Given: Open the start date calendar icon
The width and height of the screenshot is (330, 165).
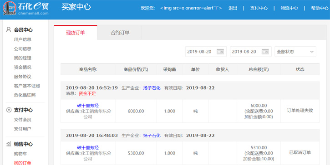Looking at the screenshot, I should 220,52.
